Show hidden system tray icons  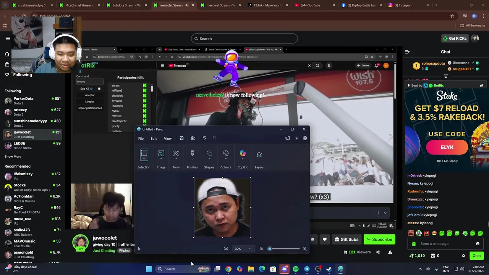point(420,269)
